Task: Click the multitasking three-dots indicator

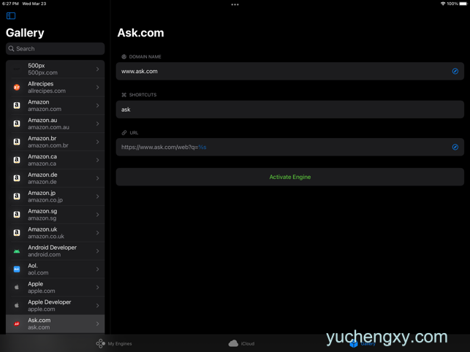Action: click(x=235, y=4)
